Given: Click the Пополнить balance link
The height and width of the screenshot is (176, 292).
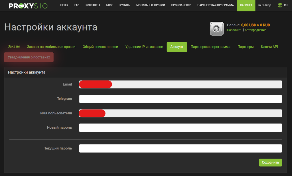Looking at the screenshot, I should 234,30.
